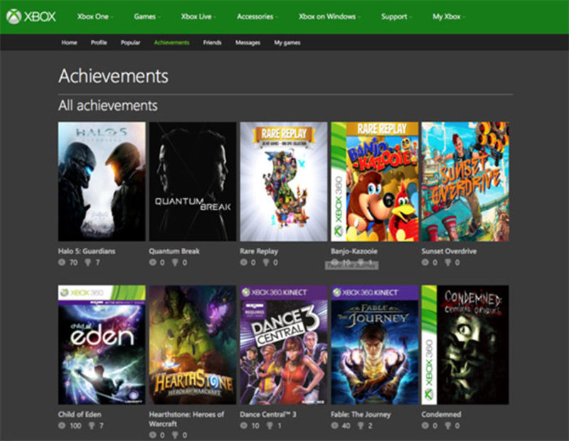Click the trophy icon under Fable: The Journey

click(362, 425)
